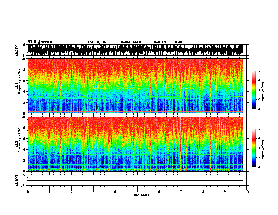The width and height of the screenshot is (278, 215).
Task: Click the "Time (min)" x-axis label
Action: coord(140,195)
